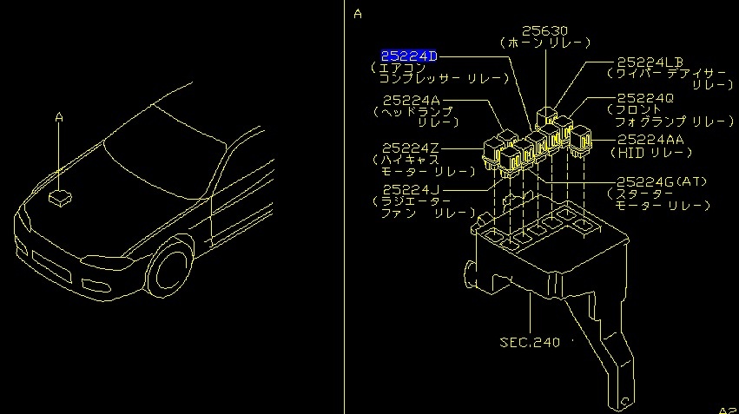
Task: Select part number 25224AA HID relay
Action: (x=650, y=140)
